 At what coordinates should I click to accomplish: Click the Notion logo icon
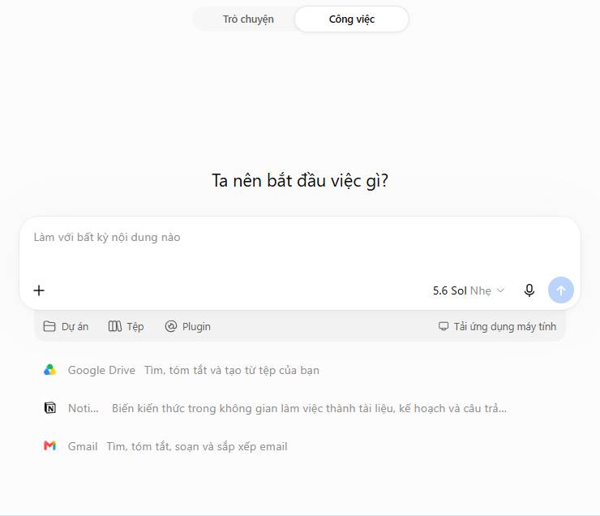(50, 408)
